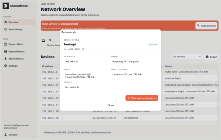
Task: Select the 192.168.1.90 device row
Action: click(x=130, y=118)
